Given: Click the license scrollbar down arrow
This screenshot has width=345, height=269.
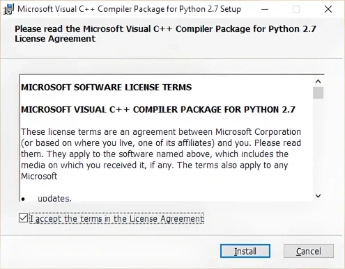Looking at the screenshot, I should 318,196.
